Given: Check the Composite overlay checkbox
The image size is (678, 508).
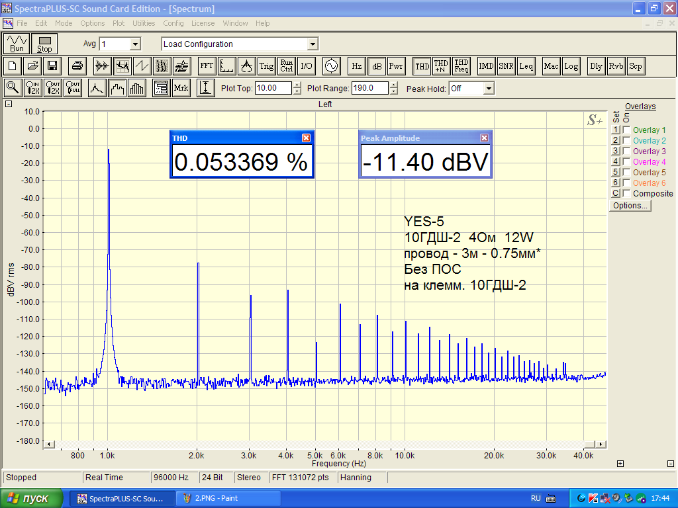Looking at the screenshot, I should (626, 194).
